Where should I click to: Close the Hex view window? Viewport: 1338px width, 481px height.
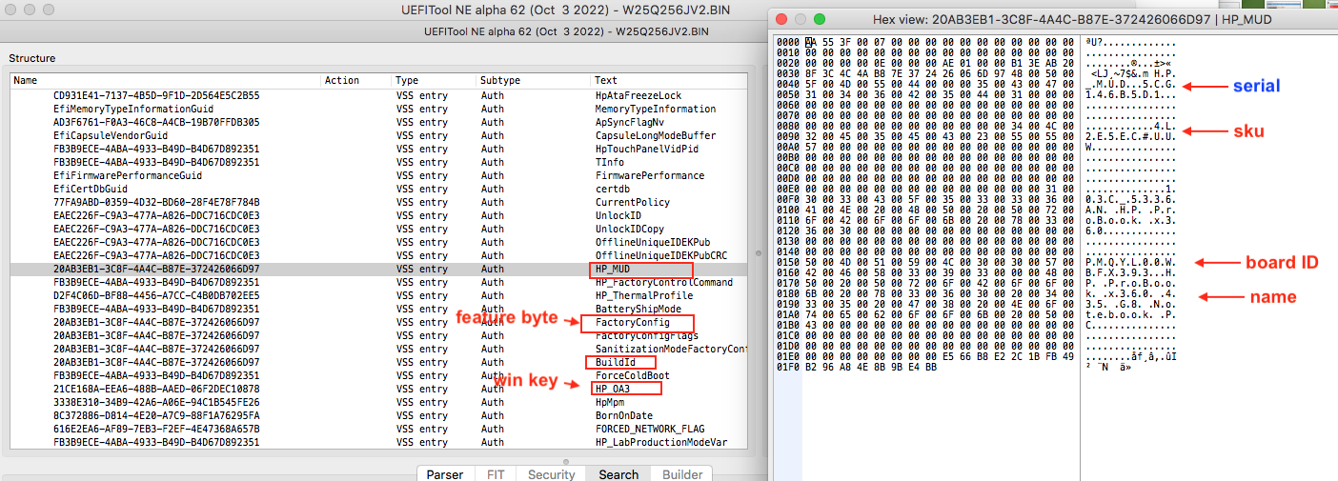point(782,19)
